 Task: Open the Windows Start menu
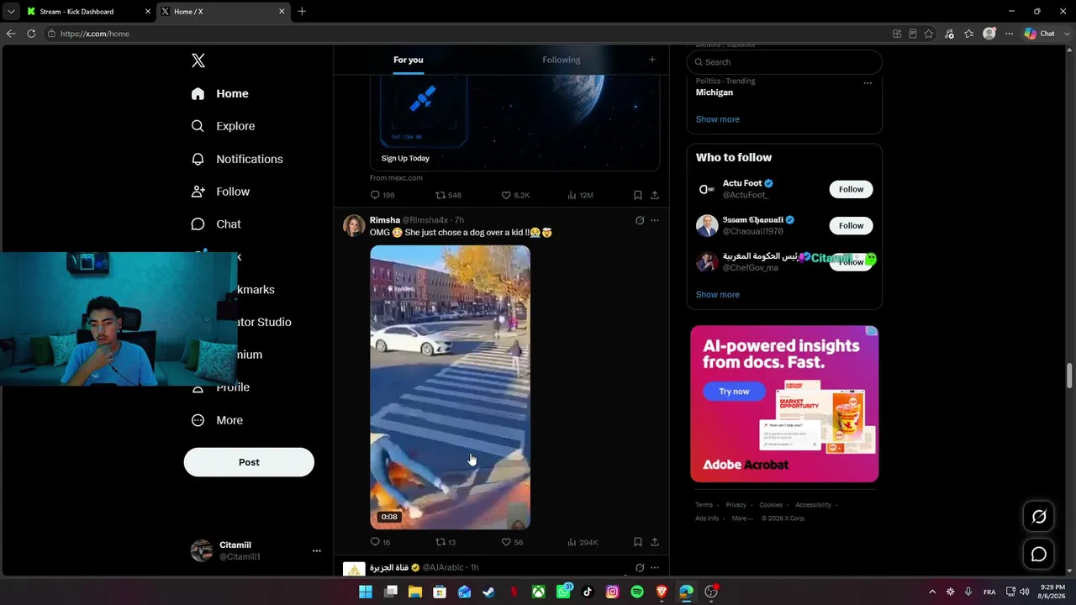click(366, 592)
